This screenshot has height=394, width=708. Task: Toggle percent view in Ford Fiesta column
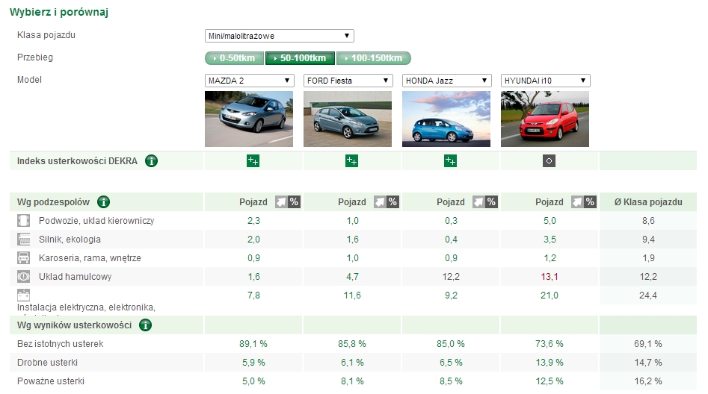393,202
